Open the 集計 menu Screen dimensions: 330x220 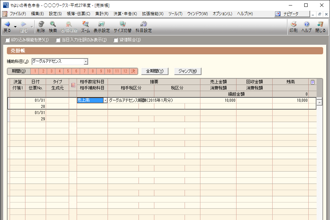point(102,14)
